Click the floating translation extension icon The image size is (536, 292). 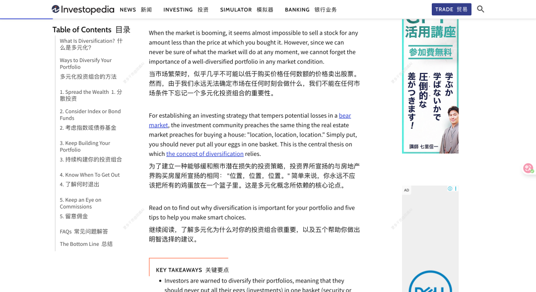pos(528,168)
